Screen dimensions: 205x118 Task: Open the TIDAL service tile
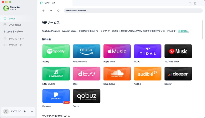pyautogui.click(x=148, y=51)
